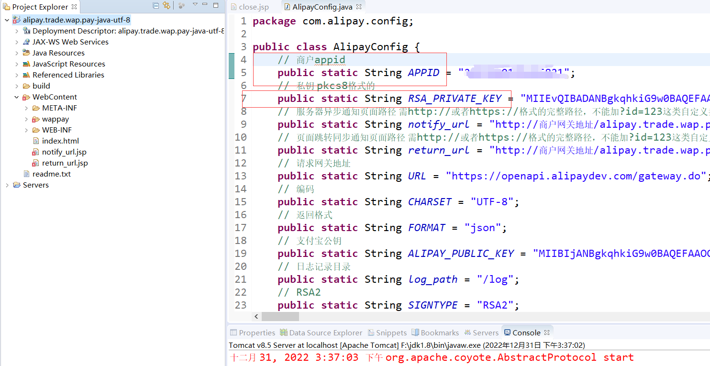Image resolution: width=710 pixels, height=366 pixels.
Task: Collapse the alipay.trade.wap.pay-java-utf-8 project node
Action: (7, 20)
